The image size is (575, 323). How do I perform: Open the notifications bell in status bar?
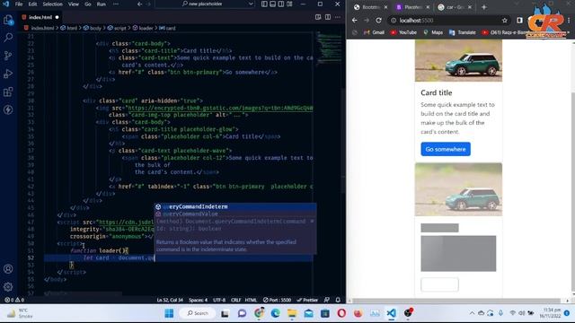click(x=338, y=300)
